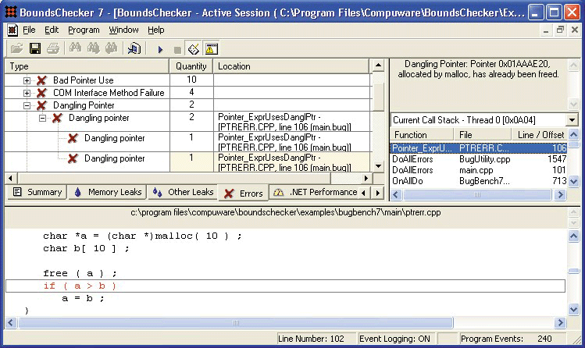585x348 pixels.
Task: Collapse the nested Dangling pointer node with quantity 2
Action: tap(42, 119)
